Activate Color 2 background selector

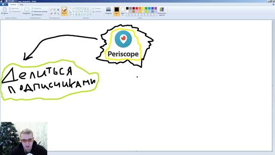point(123,11)
